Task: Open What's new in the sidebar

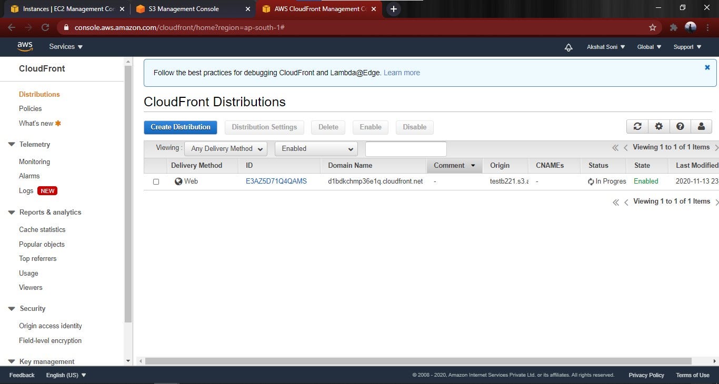Action: point(36,123)
